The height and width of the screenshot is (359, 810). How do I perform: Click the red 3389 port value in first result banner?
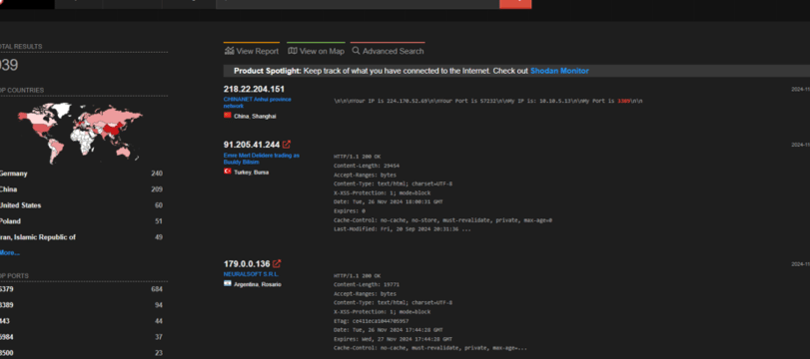[623, 101]
